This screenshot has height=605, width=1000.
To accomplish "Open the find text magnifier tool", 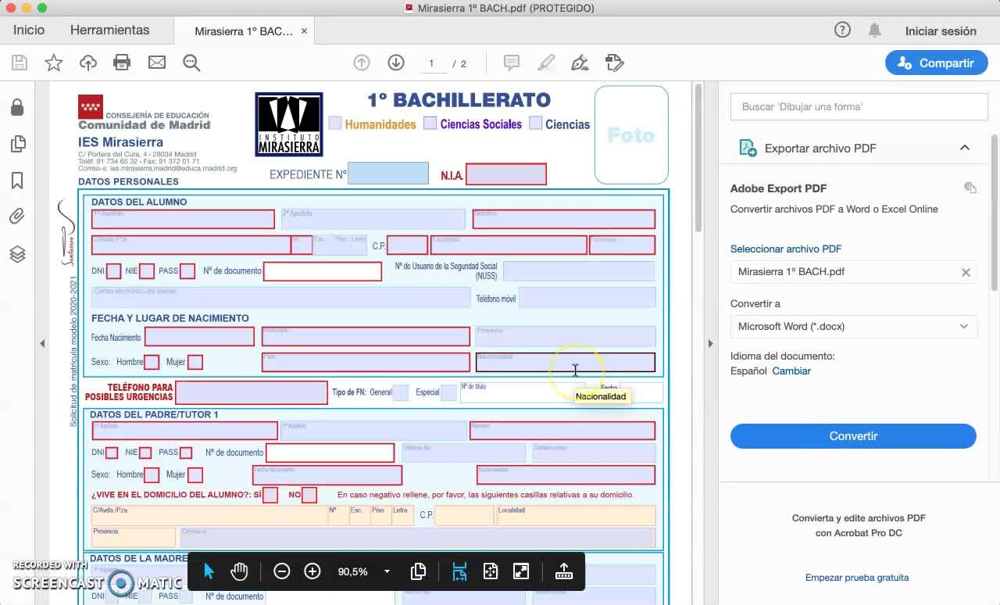I will (191, 63).
